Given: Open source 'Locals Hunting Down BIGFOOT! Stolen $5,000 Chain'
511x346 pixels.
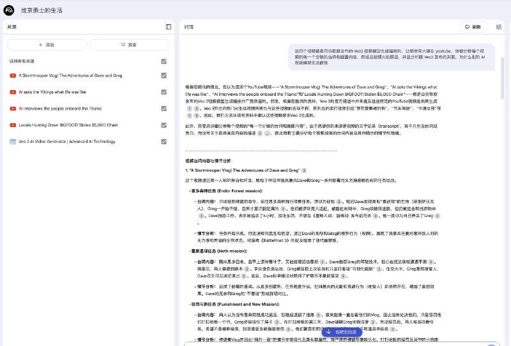Looking at the screenshot, I should pos(68,125).
